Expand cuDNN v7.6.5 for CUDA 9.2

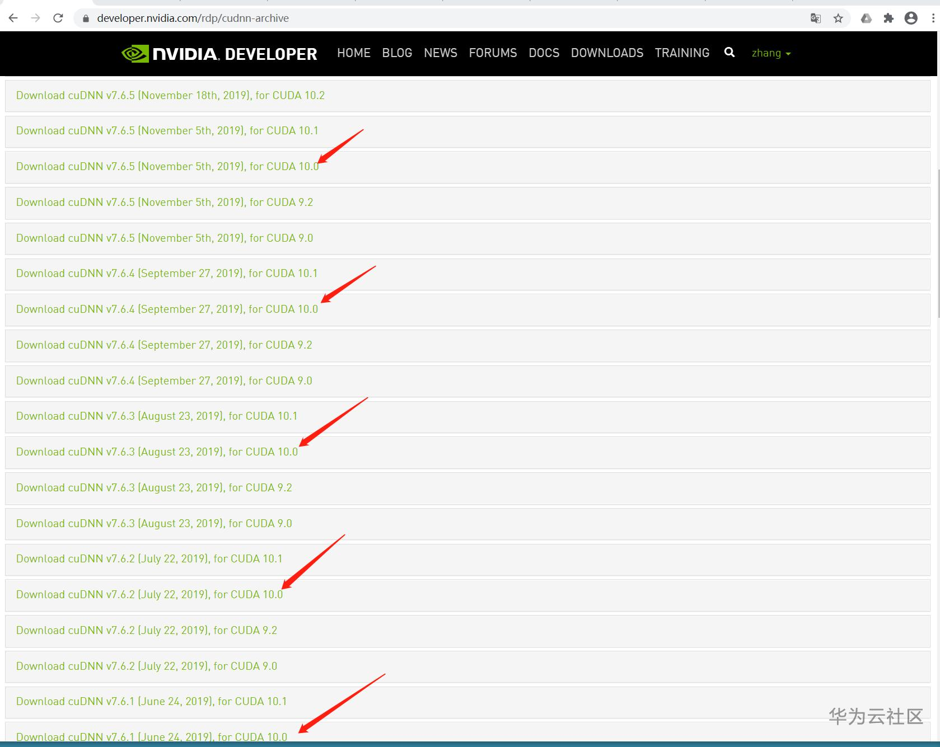tap(467, 203)
